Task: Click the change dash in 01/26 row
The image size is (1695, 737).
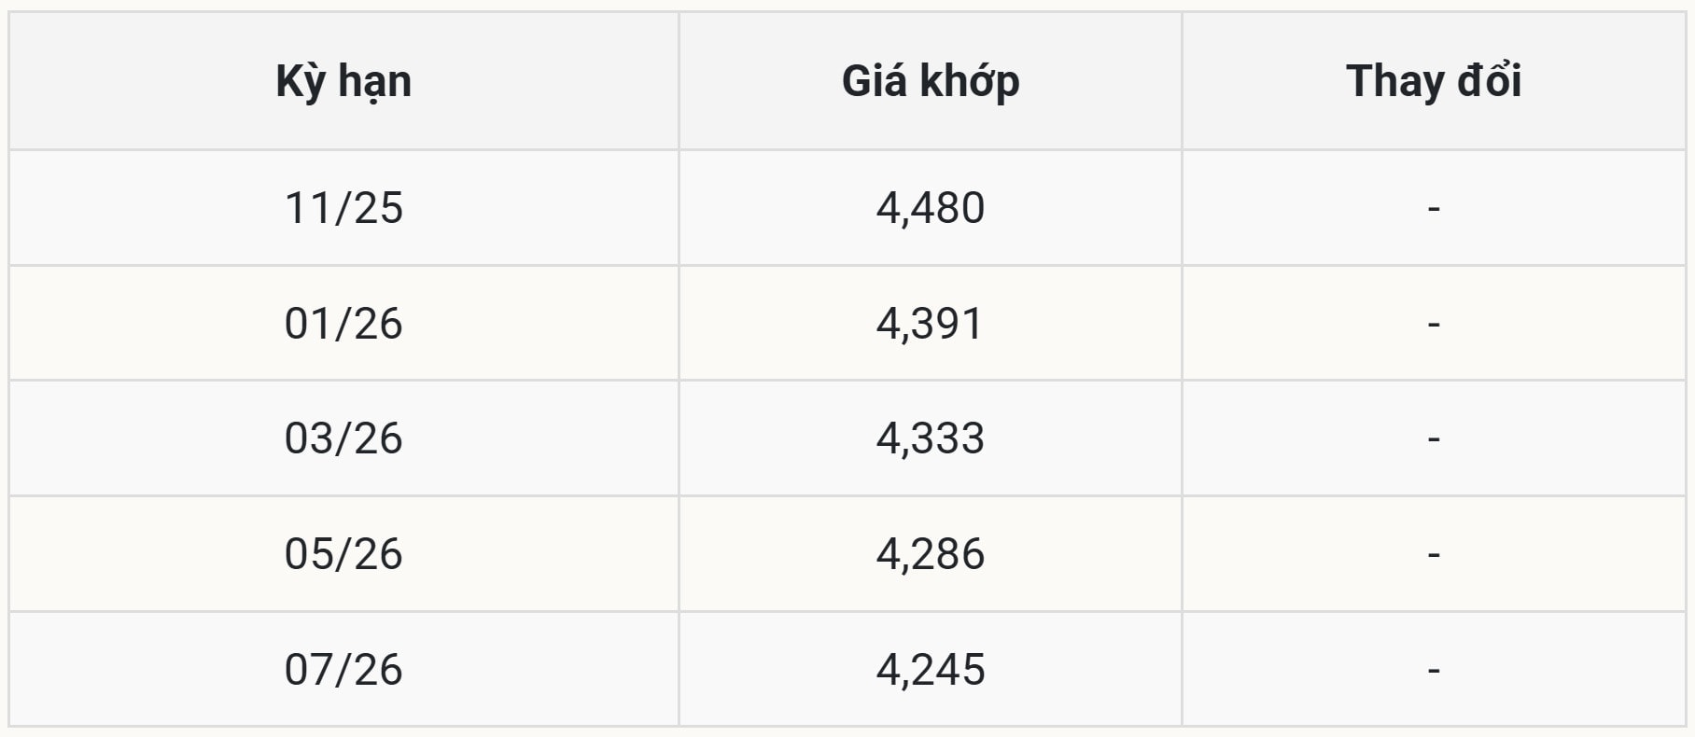Action: [x=1434, y=324]
